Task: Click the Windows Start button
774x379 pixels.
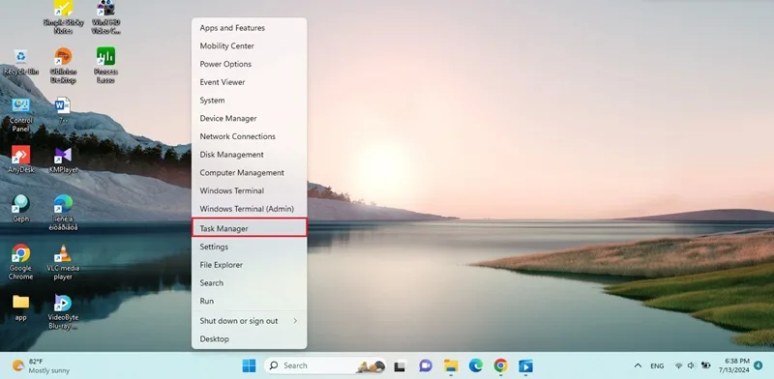Action: point(250,365)
